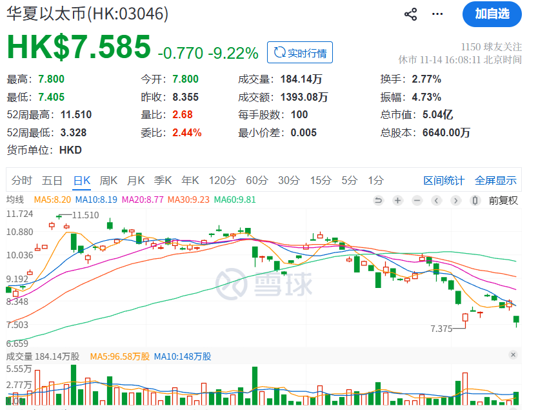Click the MA60:9.81 indicator label
Image resolution: width=538 pixels, height=410 pixels.
[x=235, y=200]
